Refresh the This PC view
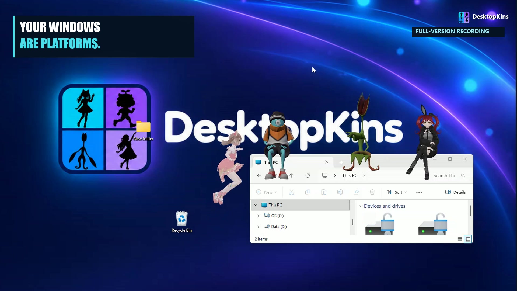 coord(308,175)
